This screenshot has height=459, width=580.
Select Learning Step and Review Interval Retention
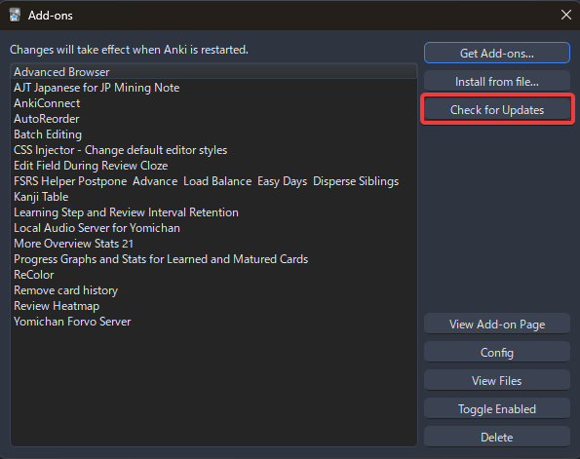click(x=213, y=212)
